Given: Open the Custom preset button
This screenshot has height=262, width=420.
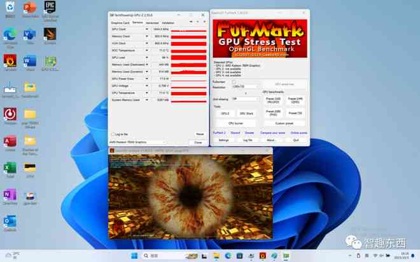Looking at the screenshot, I should [284, 124].
